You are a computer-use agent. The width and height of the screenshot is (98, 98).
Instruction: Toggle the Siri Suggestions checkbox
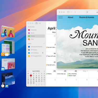point(29,56)
